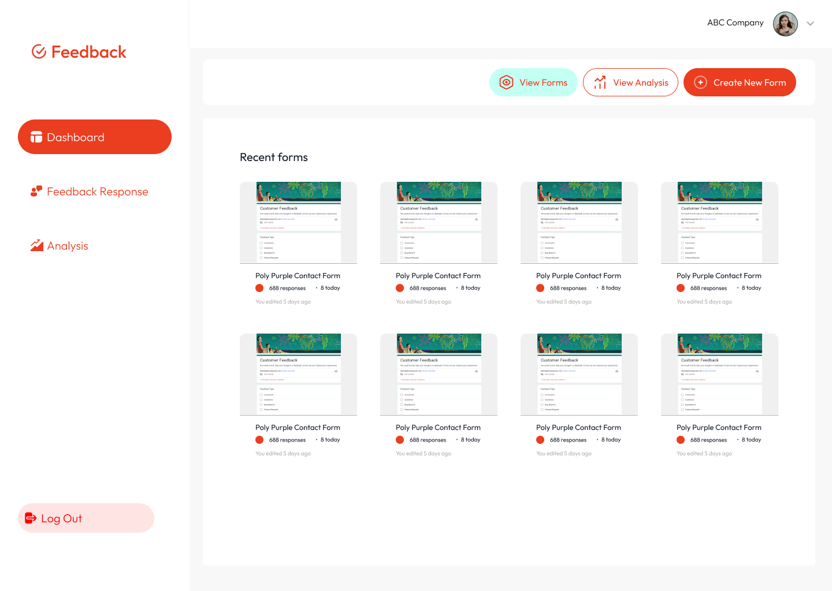The height and width of the screenshot is (591, 832).
Task: Click the red status dot on third top-row card
Action: point(540,288)
